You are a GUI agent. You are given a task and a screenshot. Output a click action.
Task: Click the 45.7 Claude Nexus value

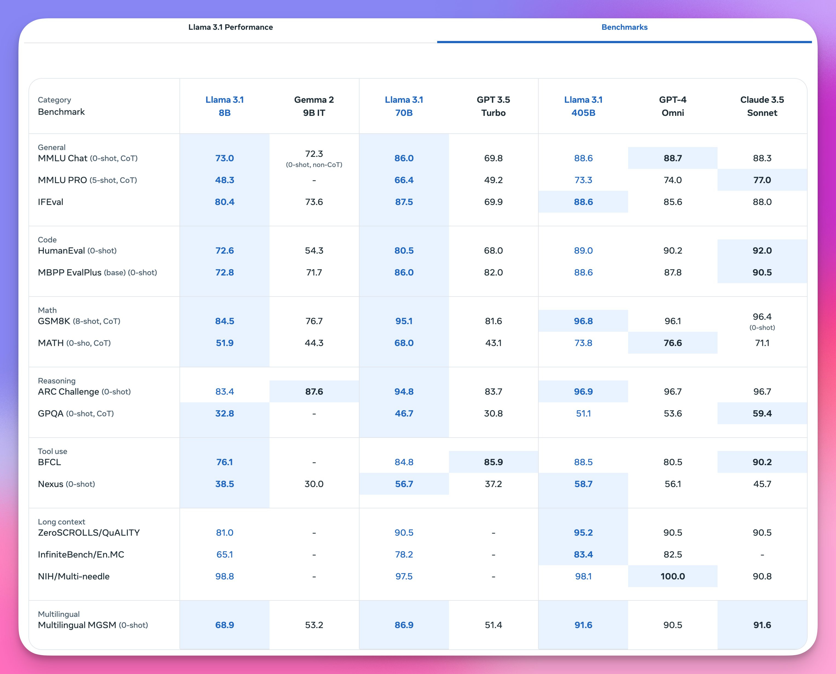[762, 484]
